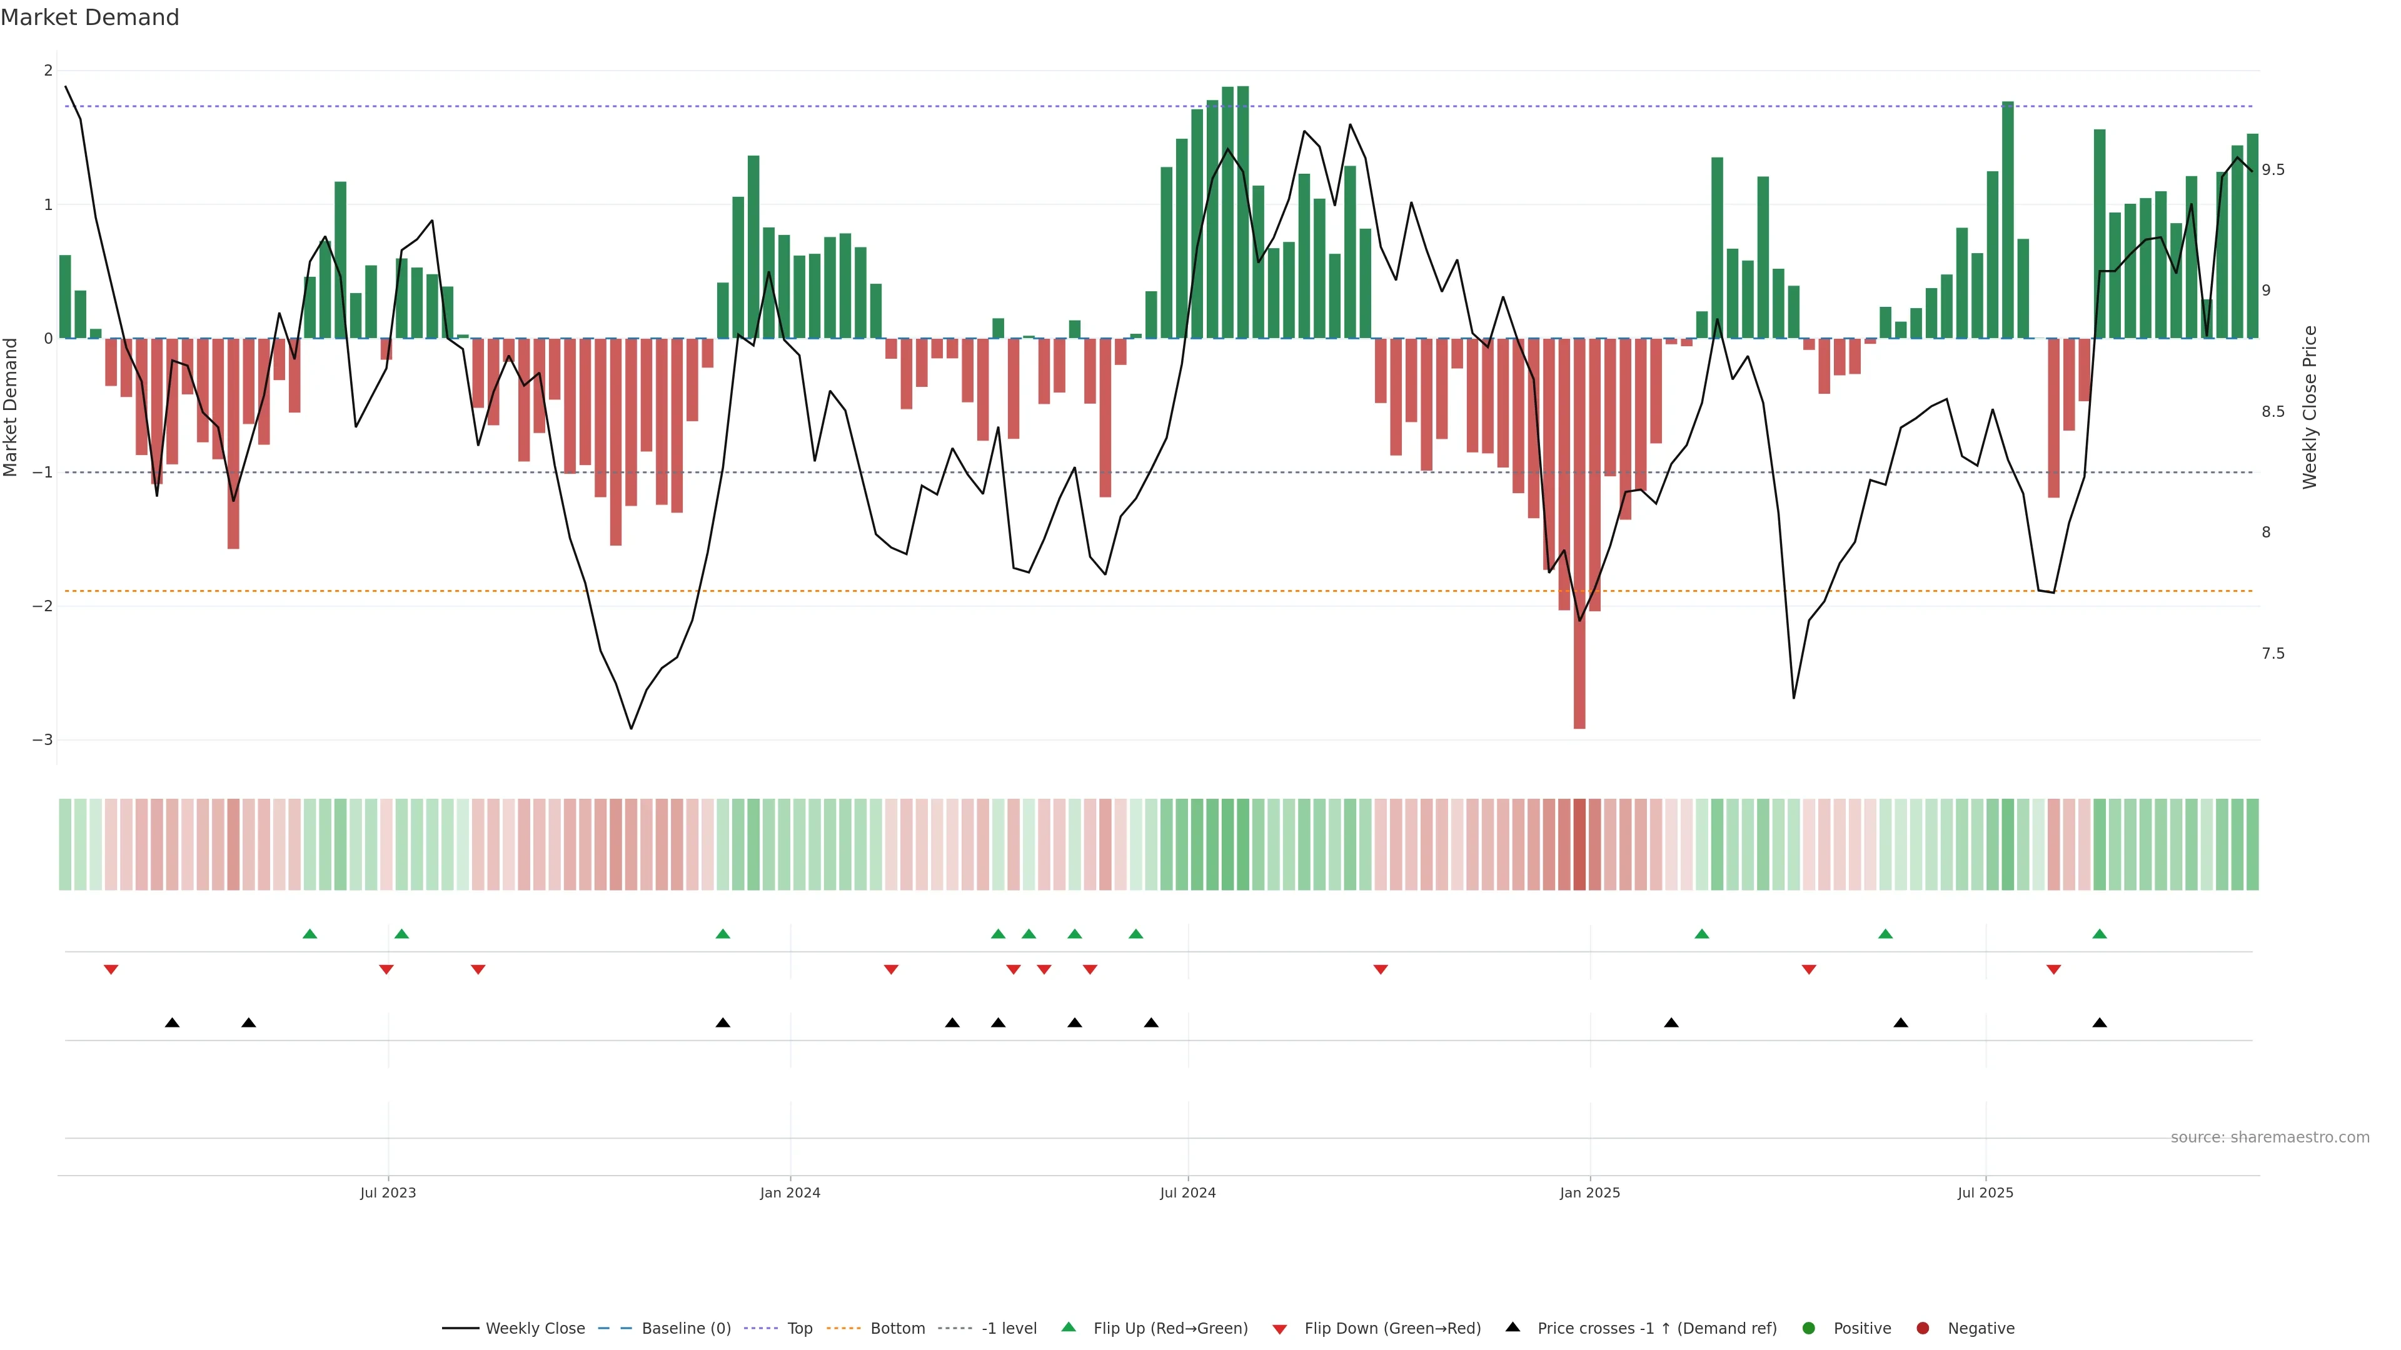The image size is (2401, 1350).
Task: Click Weekly Close Price axis title
Action: (2308, 407)
